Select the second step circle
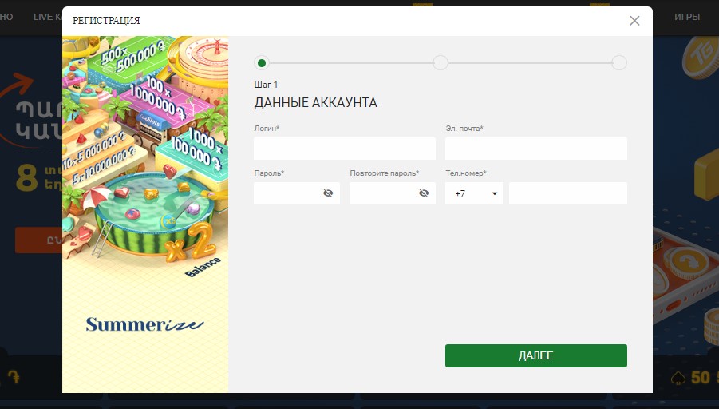This screenshot has height=409, width=719. pyautogui.click(x=440, y=63)
